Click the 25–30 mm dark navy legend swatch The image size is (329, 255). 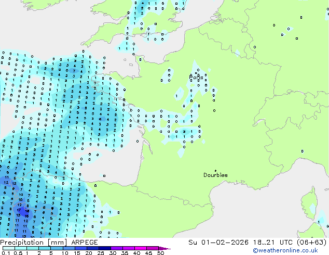105,248
